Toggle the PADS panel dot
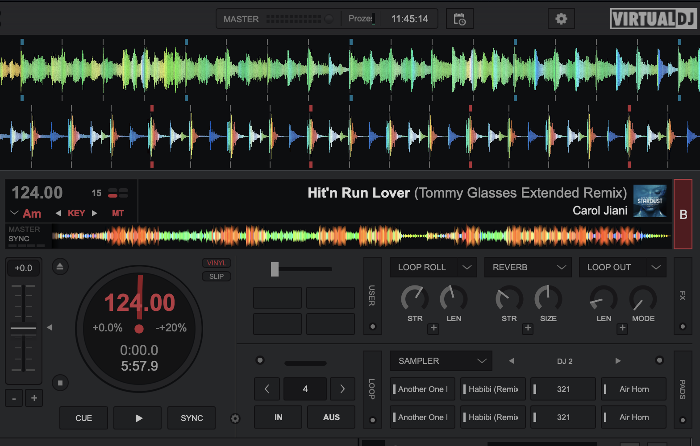700x446 pixels. [x=683, y=420]
